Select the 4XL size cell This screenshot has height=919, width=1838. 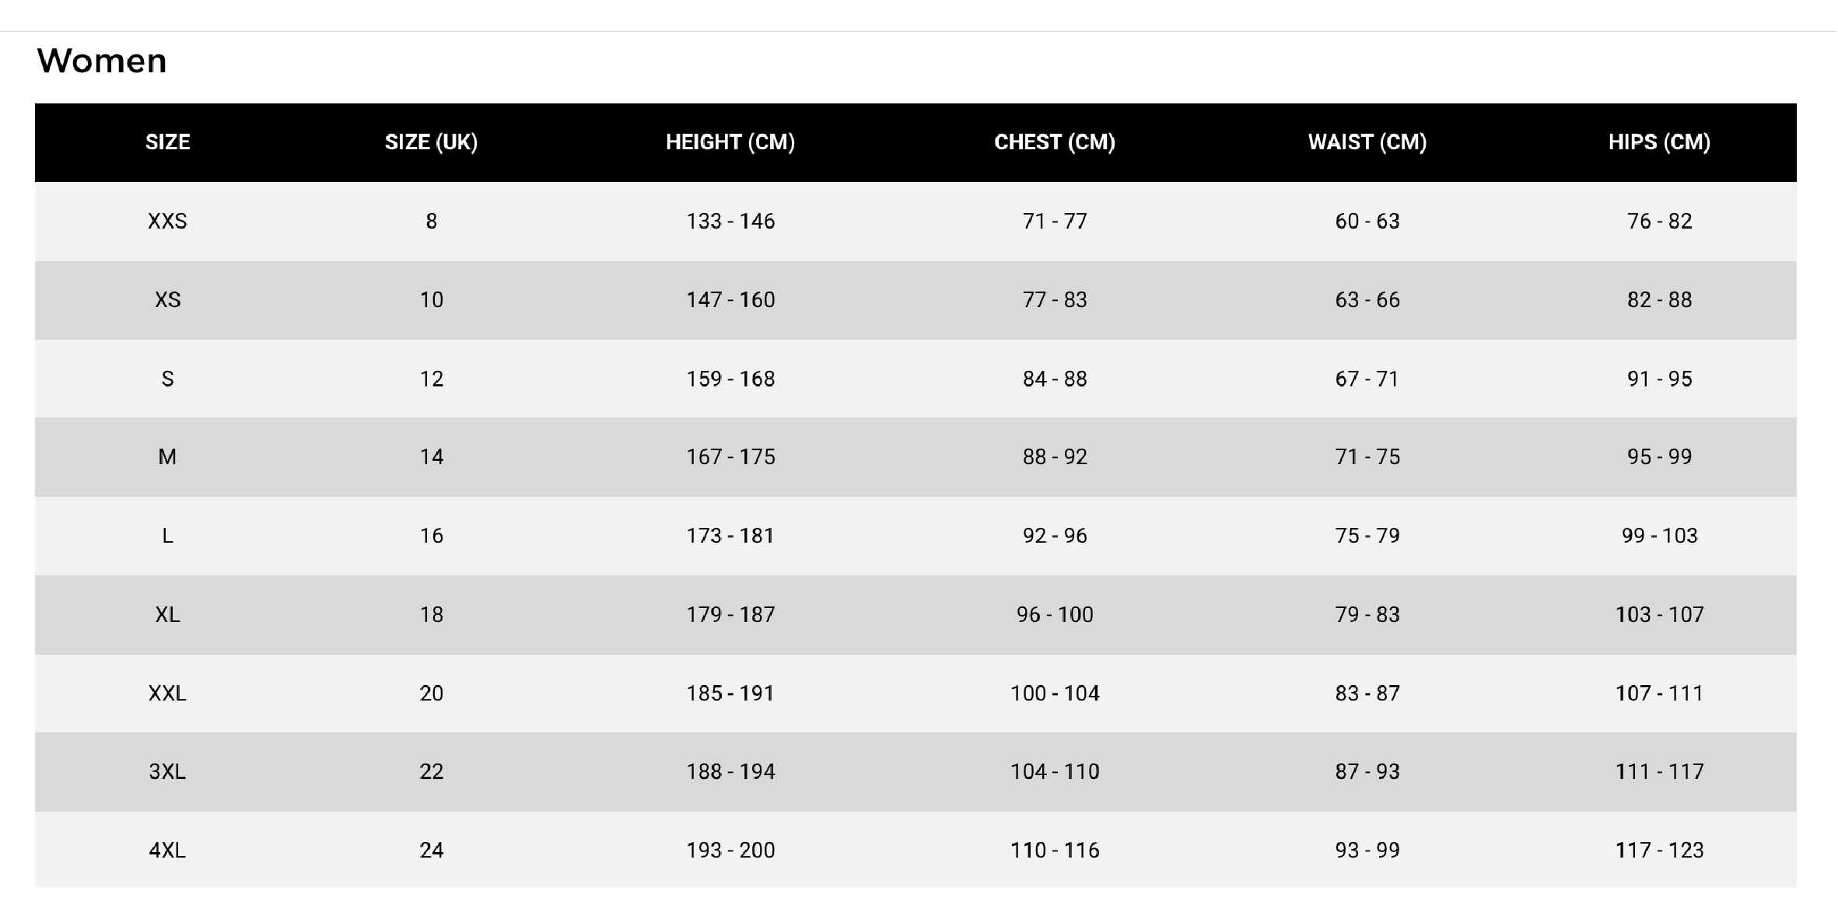(x=167, y=851)
